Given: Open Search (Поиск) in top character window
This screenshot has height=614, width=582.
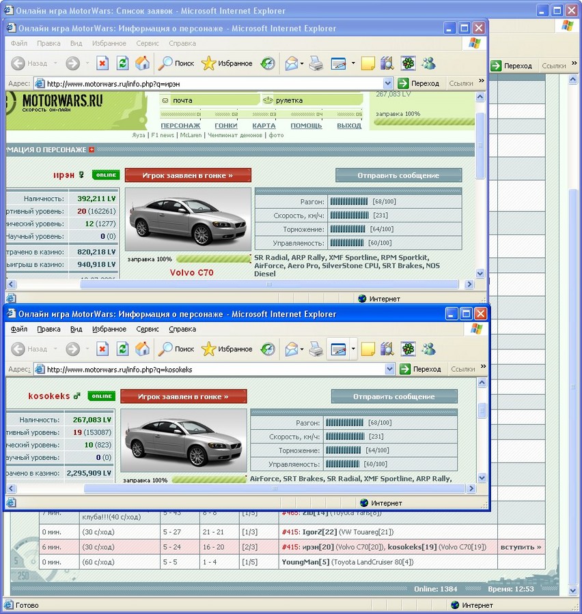Looking at the screenshot, I should (176, 63).
